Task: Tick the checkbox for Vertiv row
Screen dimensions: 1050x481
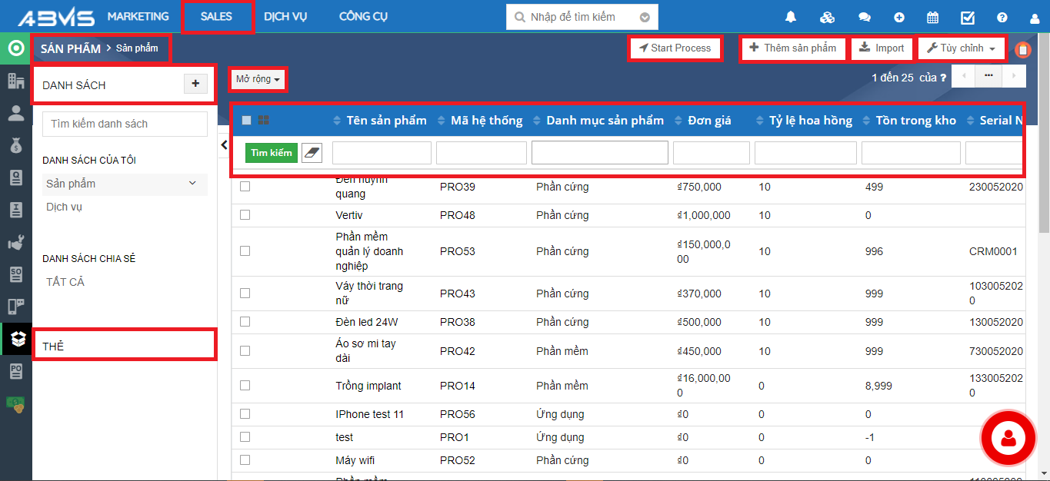Action: tap(245, 215)
